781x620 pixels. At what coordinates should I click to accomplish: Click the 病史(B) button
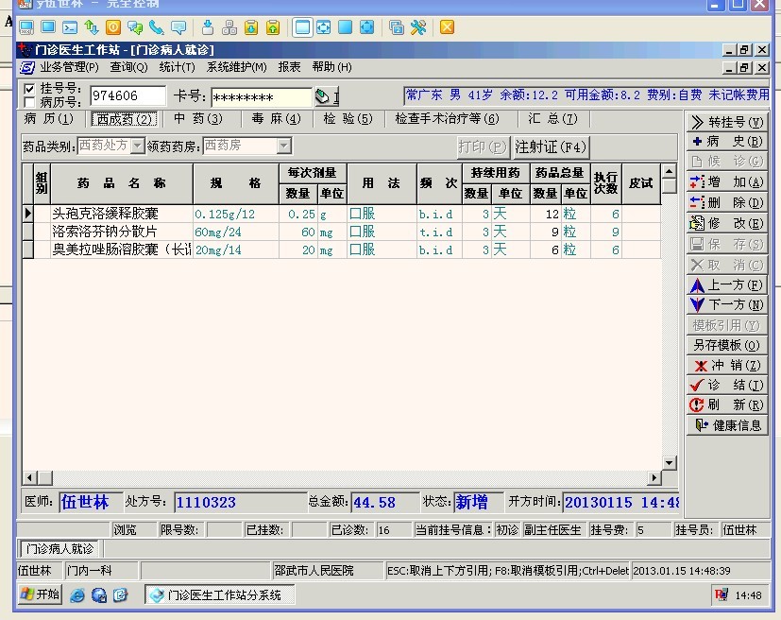727,142
